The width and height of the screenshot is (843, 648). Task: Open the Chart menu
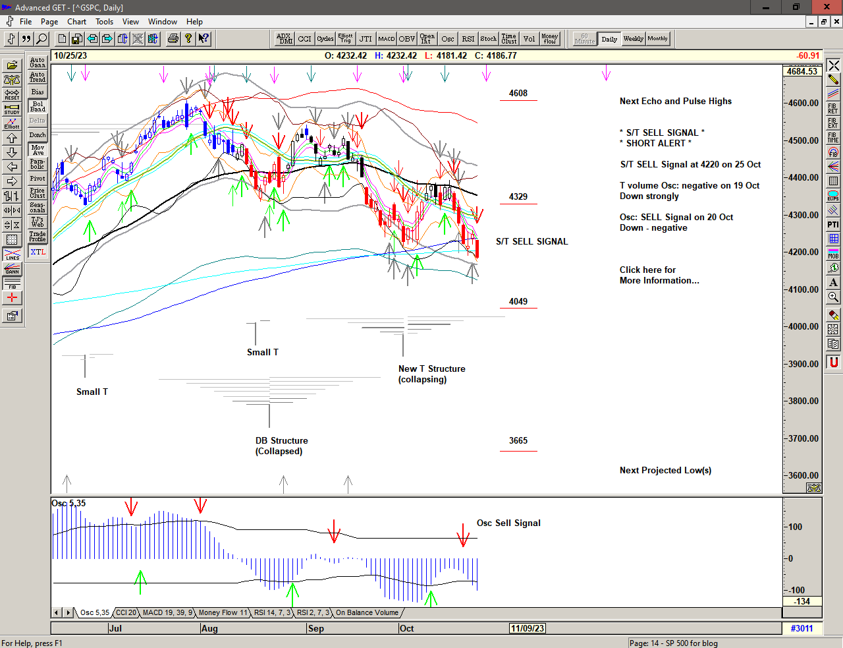click(x=76, y=22)
